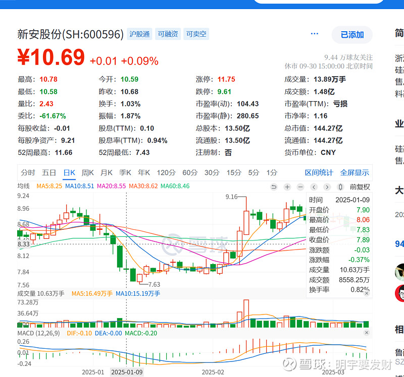404x377 pixels.
Task: Click the stock title 新安股份(SH:600596)
Action: (71, 34)
